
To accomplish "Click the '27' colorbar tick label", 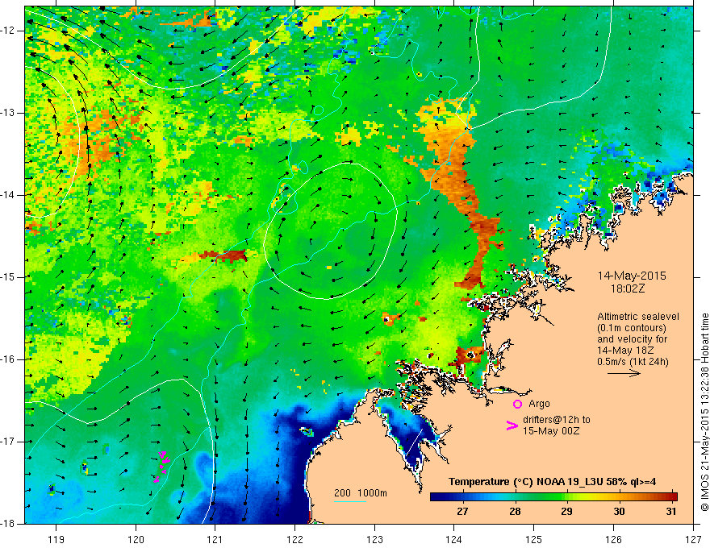I will pyautogui.click(x=462, y=512).
